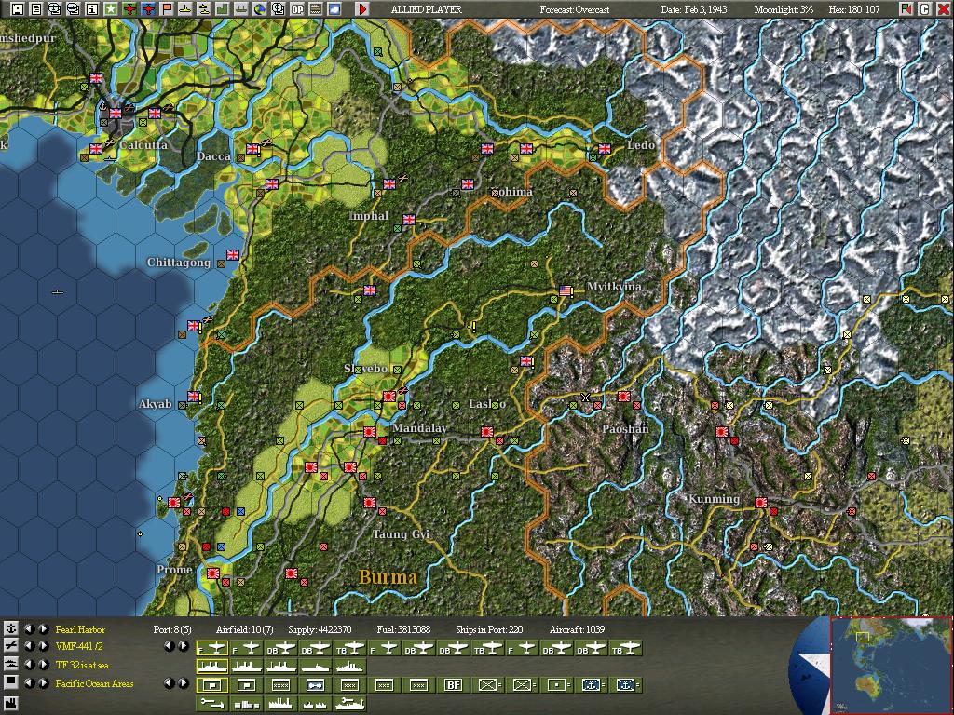This screenshot has width=954, height=715.
Task: Select the highlighted F fighter squadron icon
Action: [212, 649]
